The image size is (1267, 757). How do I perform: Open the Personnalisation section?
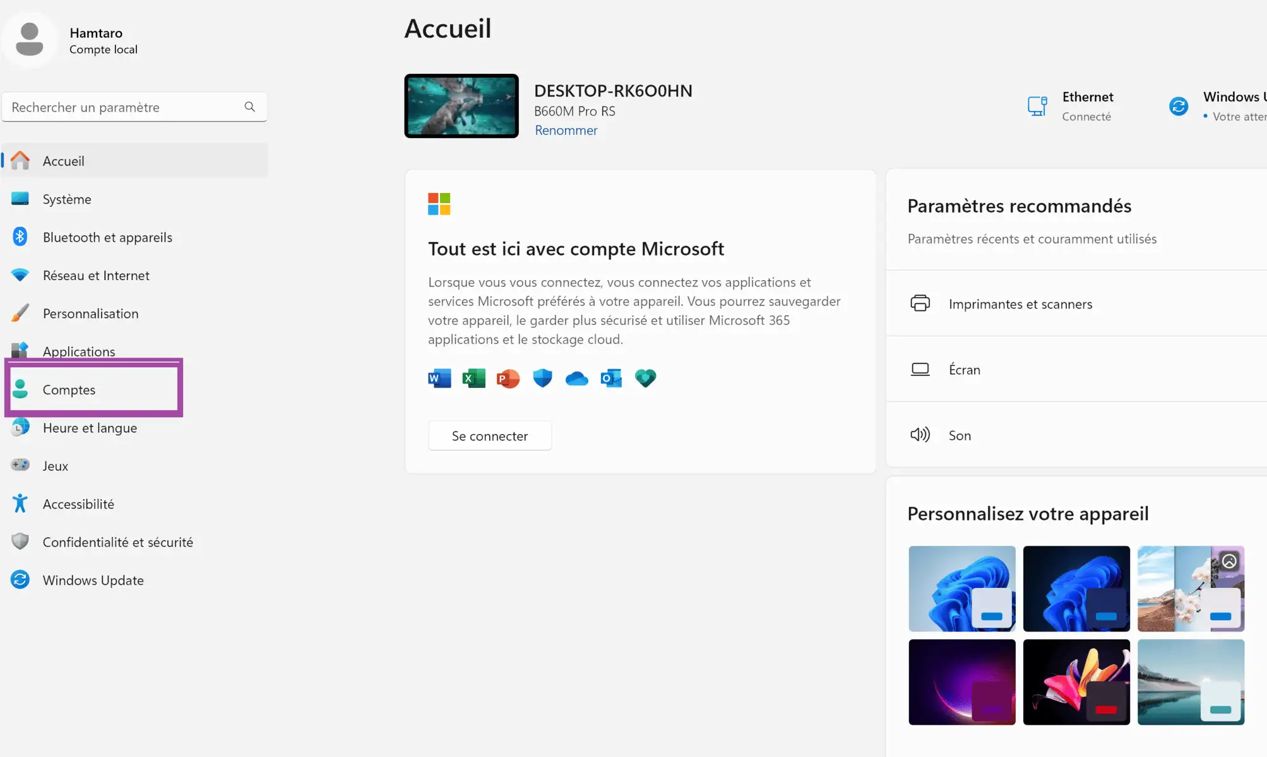pos(91,314)
